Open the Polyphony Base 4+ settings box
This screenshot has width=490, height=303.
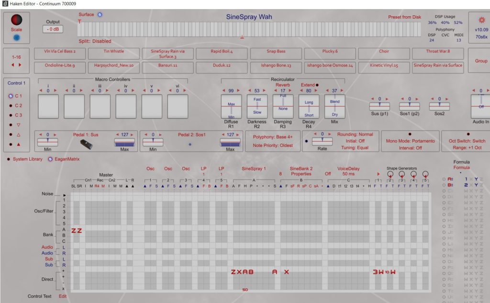(x=273, y=141)
